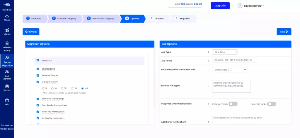This screenshot has height=138, width=300.
Task: Go to step 5 Preview
Action: (x=157, y=18)
